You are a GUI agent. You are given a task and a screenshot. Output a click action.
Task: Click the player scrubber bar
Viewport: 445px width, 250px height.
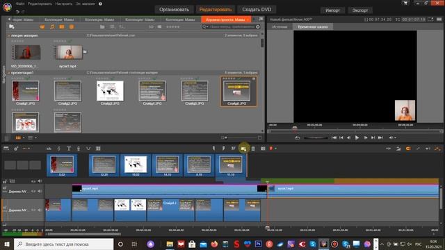[x=355, y=131]
